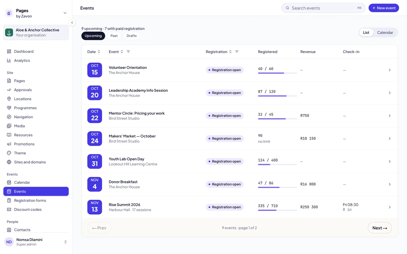The width and height of the screenshot is (407, 254).
Task: Show the Drafts tab
Action: coord(132,36)
